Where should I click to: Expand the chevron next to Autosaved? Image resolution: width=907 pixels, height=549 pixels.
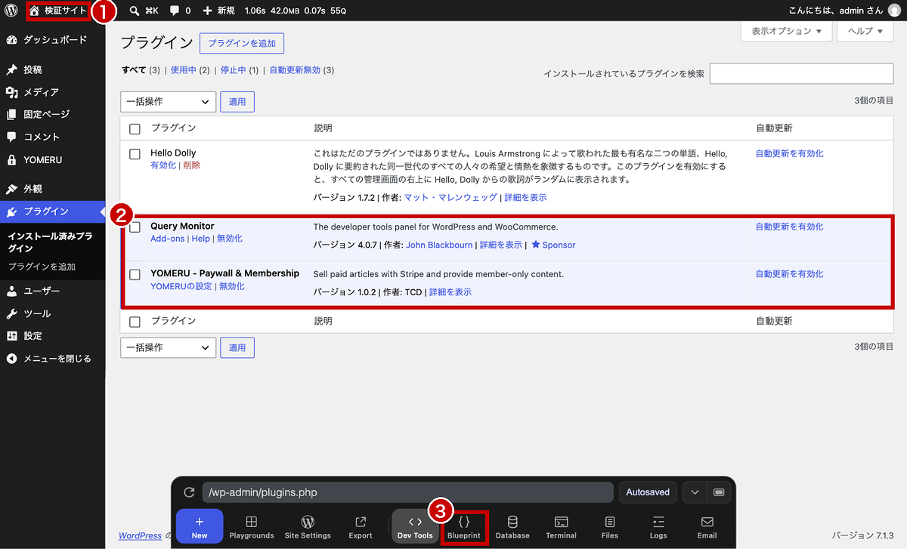[695, 492]
